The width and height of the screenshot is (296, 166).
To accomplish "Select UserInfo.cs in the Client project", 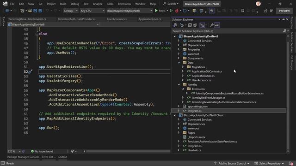I will 194,150.
